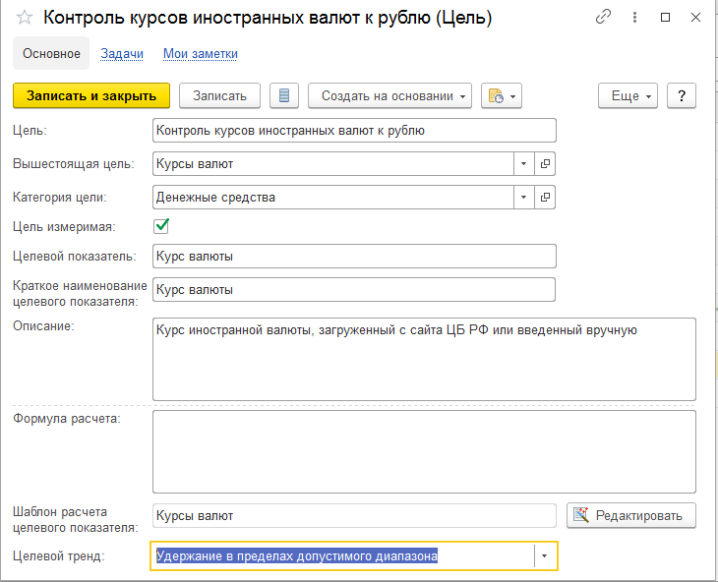This screenshot has width=718, height=582.
Task: Open the title bar more-options dots menu
Action: [634, 18]
